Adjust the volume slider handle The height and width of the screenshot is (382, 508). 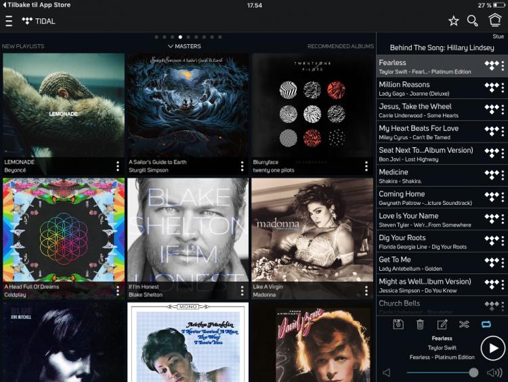point(473,373)
